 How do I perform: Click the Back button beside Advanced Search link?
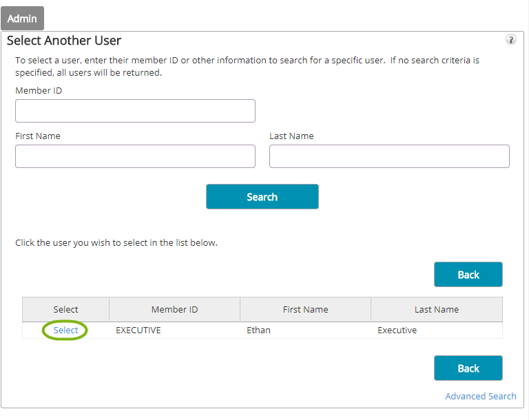(x=468, y=368)
